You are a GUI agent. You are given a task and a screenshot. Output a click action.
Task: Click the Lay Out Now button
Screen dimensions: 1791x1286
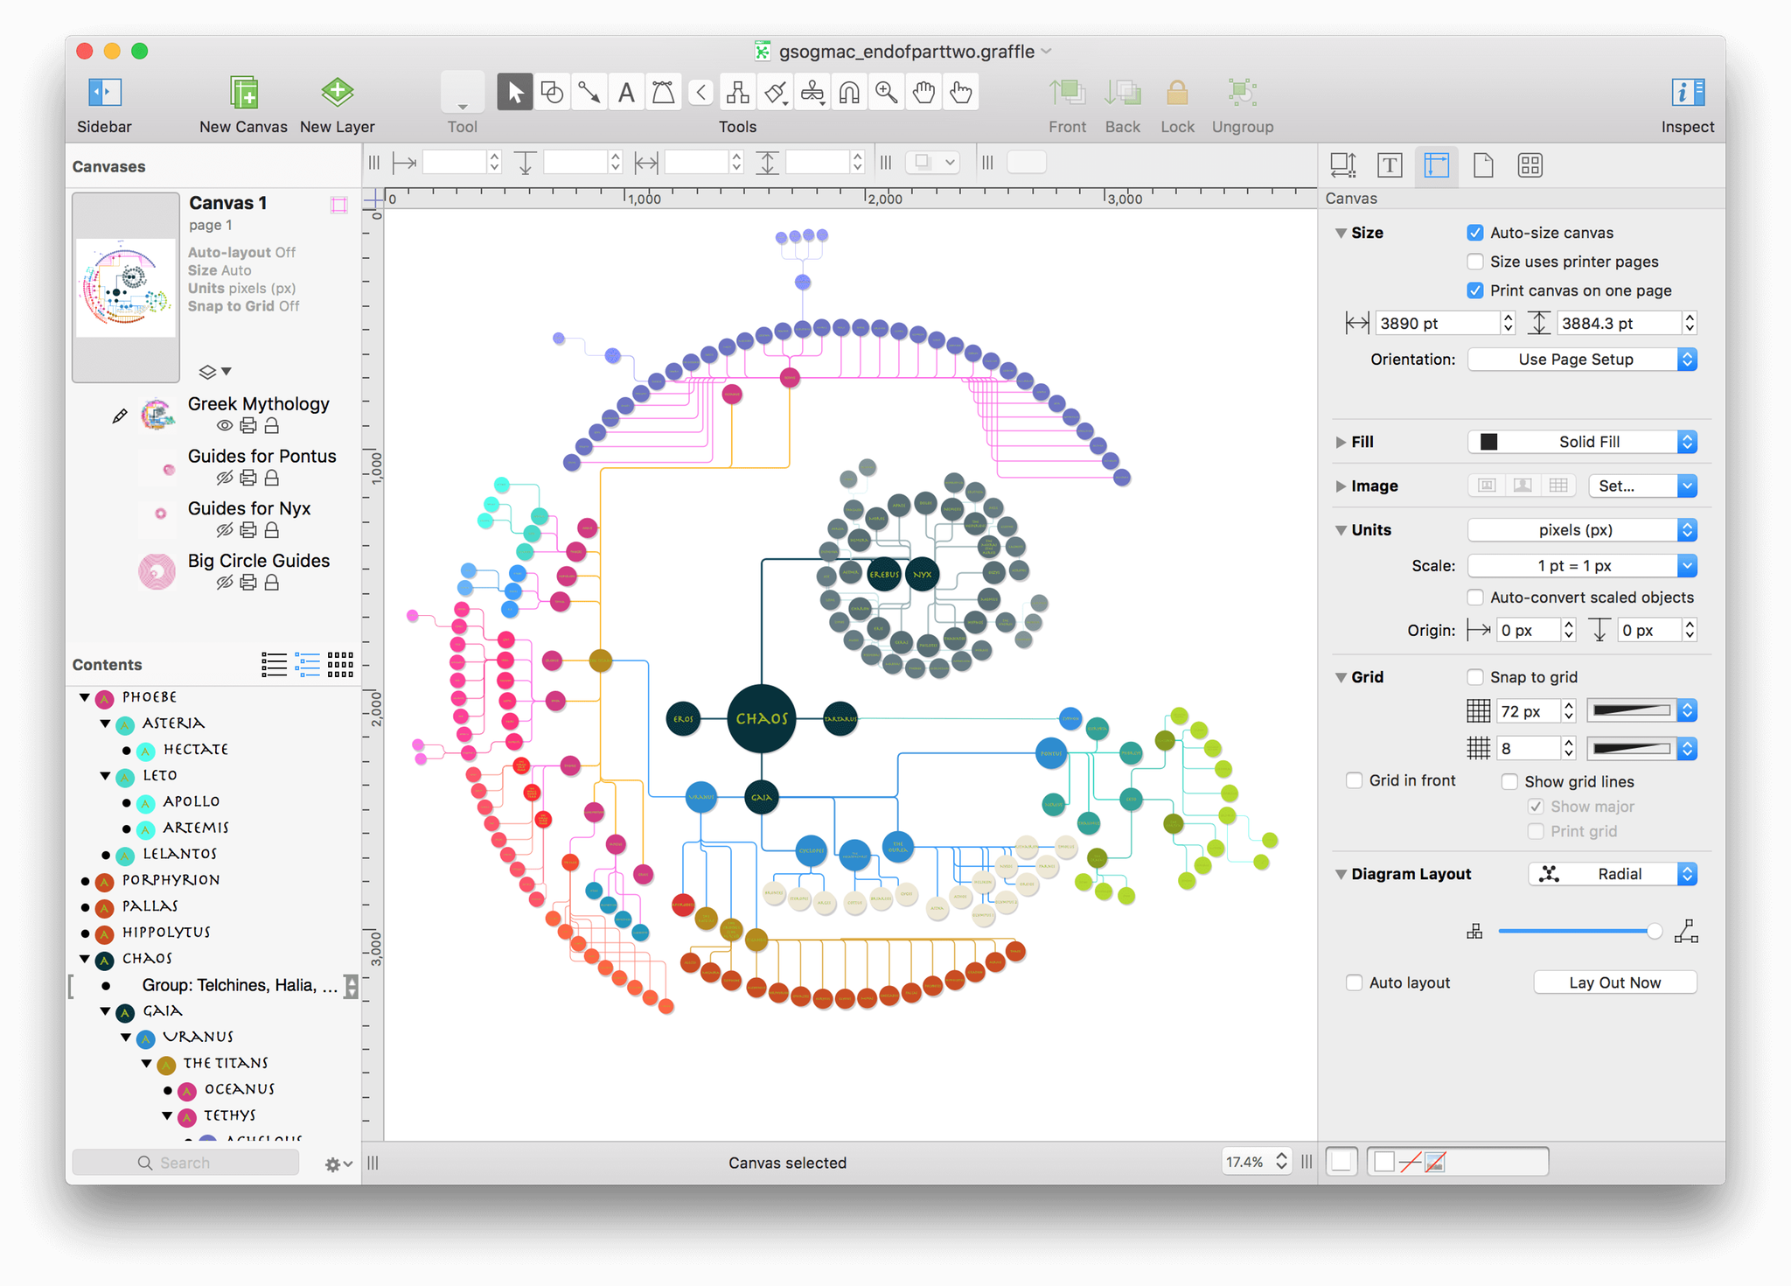[1614, 982]
